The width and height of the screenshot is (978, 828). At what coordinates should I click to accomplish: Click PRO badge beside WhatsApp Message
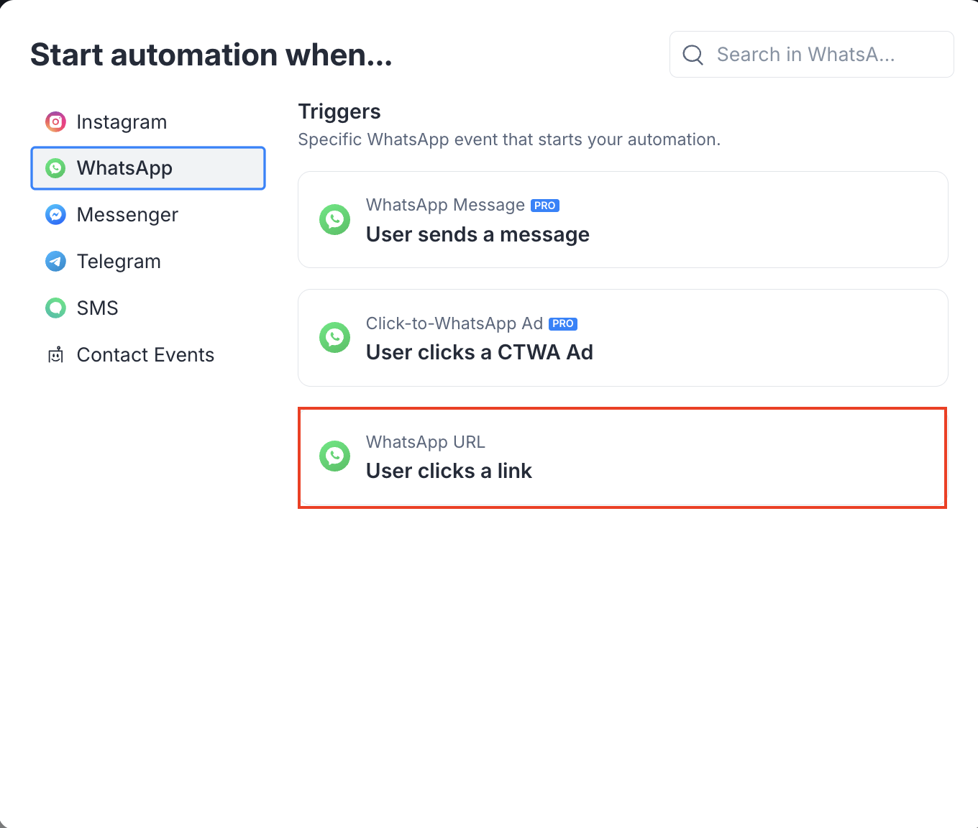tap(545, 206)
